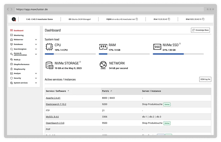Open the Knowledge Base button
This screenshot has height=142, width=221.
[x=200, y=30]
